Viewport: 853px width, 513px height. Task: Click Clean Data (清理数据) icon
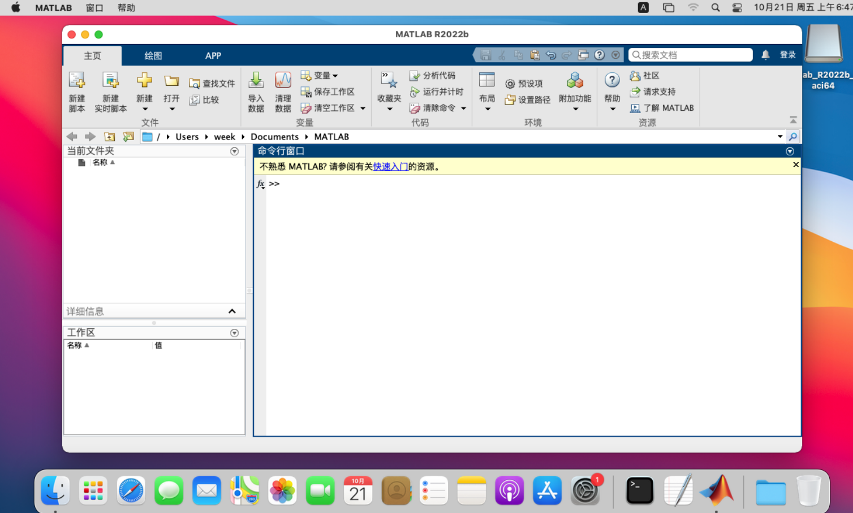click(x=283, y=81)
